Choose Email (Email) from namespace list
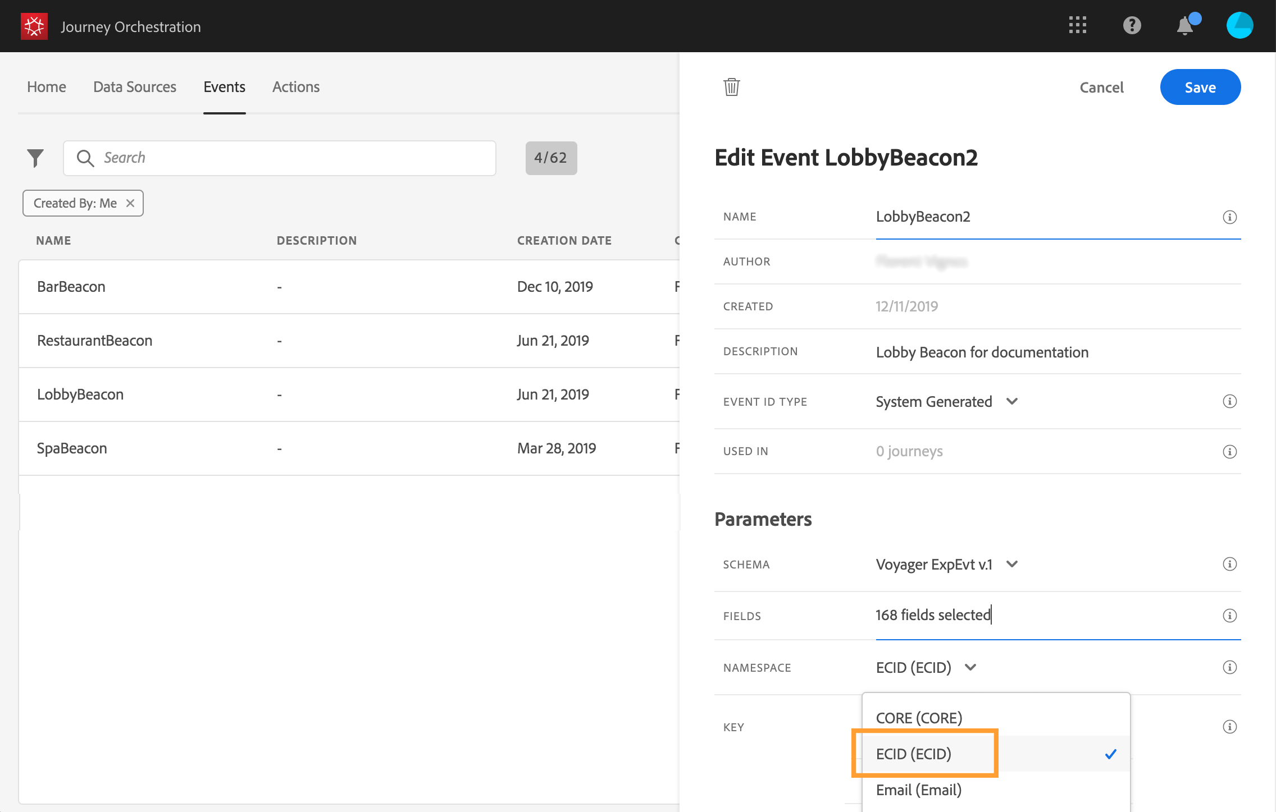The image size is (1276, 812). pos(919,790)
